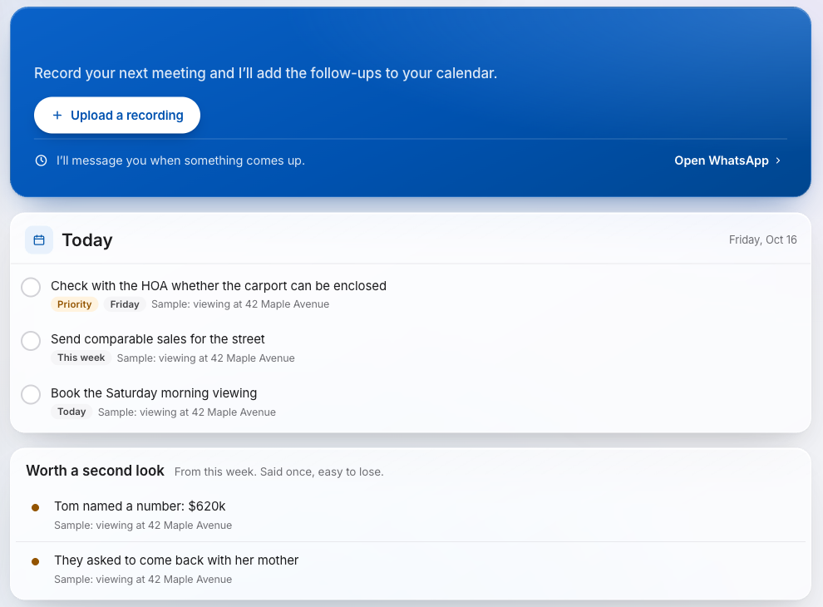The width and height of the screenshot is (823, 607).
Task: Click the chevron beside Open WhatsApp
Action: (x=778, y=160)
